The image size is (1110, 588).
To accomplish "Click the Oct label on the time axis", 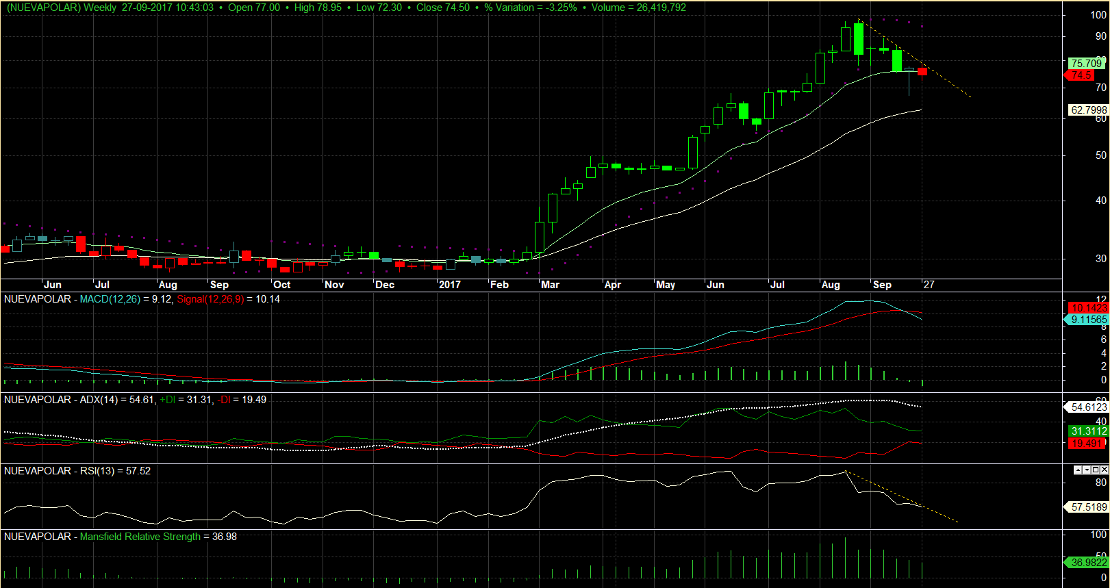I will click(282, 285).
